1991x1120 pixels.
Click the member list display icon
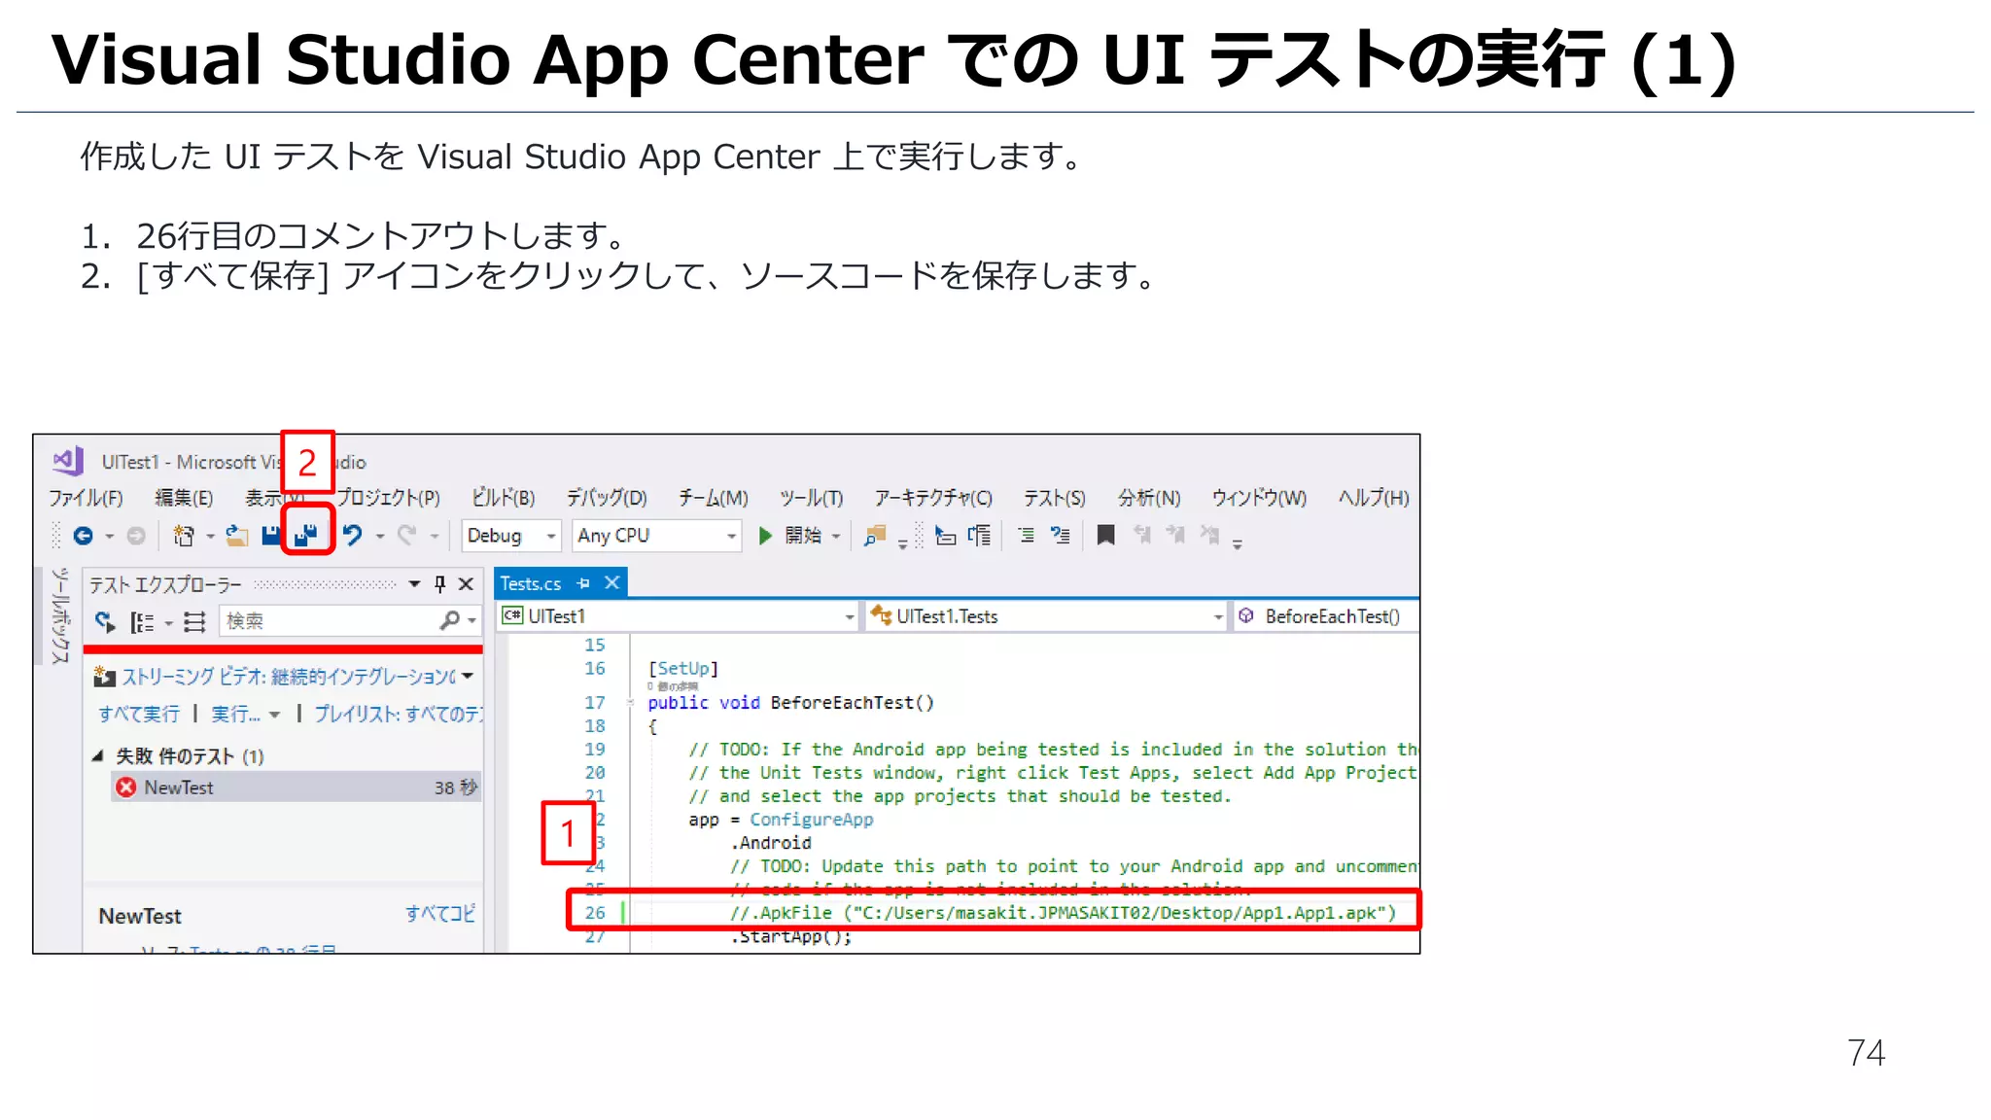[x=945, y=536]
